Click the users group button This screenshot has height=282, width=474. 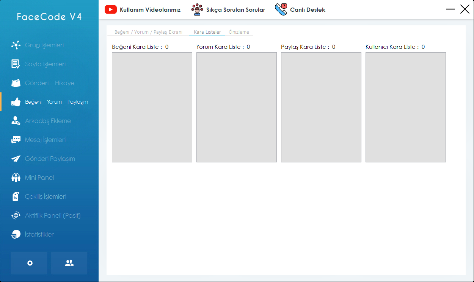[x=69, y=263]
